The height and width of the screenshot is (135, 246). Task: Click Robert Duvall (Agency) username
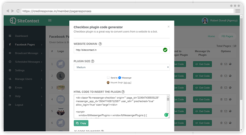point(224,21)
